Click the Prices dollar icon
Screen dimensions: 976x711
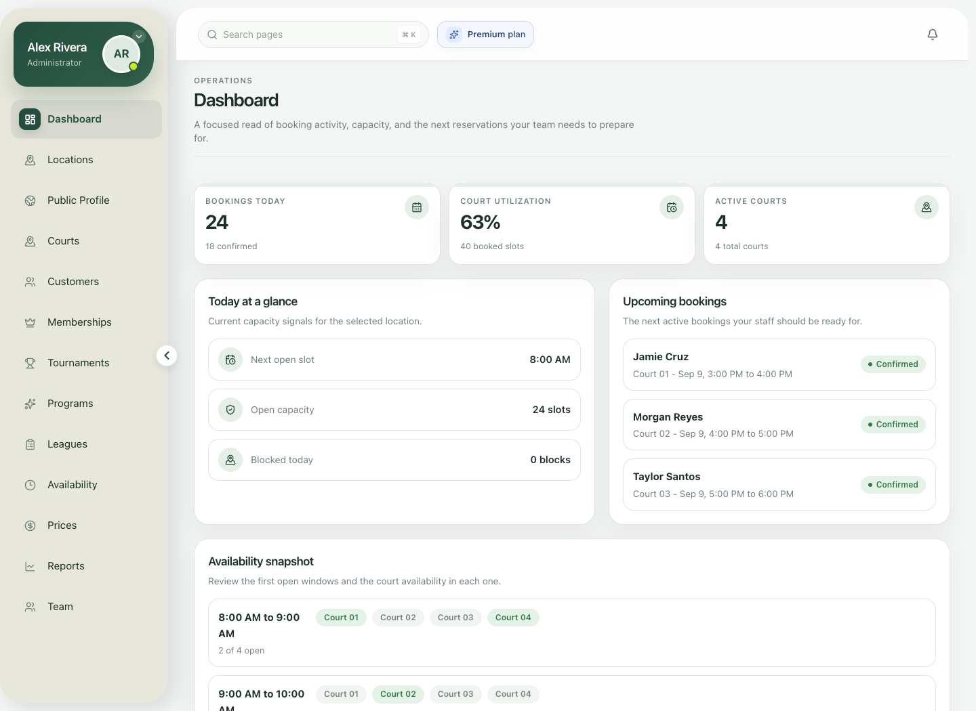pyautogui.click(x=30, y=525)
